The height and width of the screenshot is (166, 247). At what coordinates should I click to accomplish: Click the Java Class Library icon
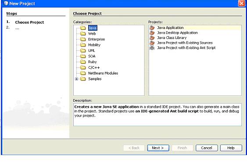tap(152, 38)
